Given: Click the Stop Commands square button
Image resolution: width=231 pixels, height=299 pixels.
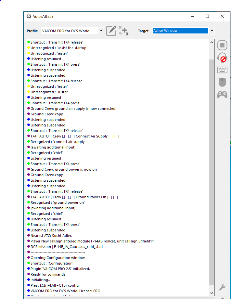Looking at the screenshot, I should coord(222,45).
